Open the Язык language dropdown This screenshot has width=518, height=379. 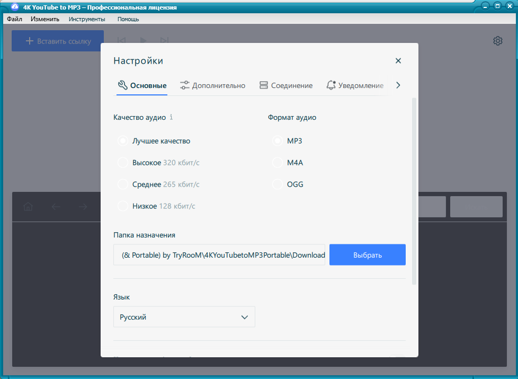point(184,317)
